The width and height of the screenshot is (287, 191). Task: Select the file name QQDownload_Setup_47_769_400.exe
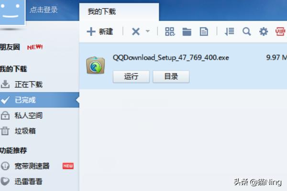171,58
